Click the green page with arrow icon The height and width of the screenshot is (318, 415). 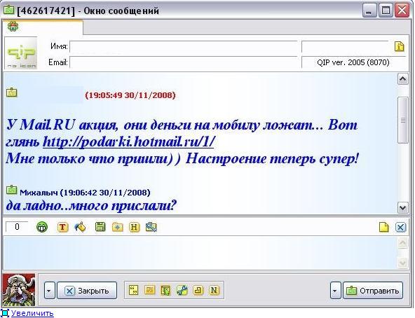[x=165, y=290]
